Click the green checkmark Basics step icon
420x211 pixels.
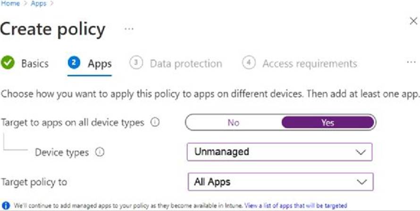[x=8, y=63]
